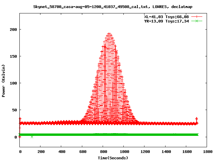Click x-axis tick label 1200
This screenshot has height=161, width=214.
tap(145, 152)
